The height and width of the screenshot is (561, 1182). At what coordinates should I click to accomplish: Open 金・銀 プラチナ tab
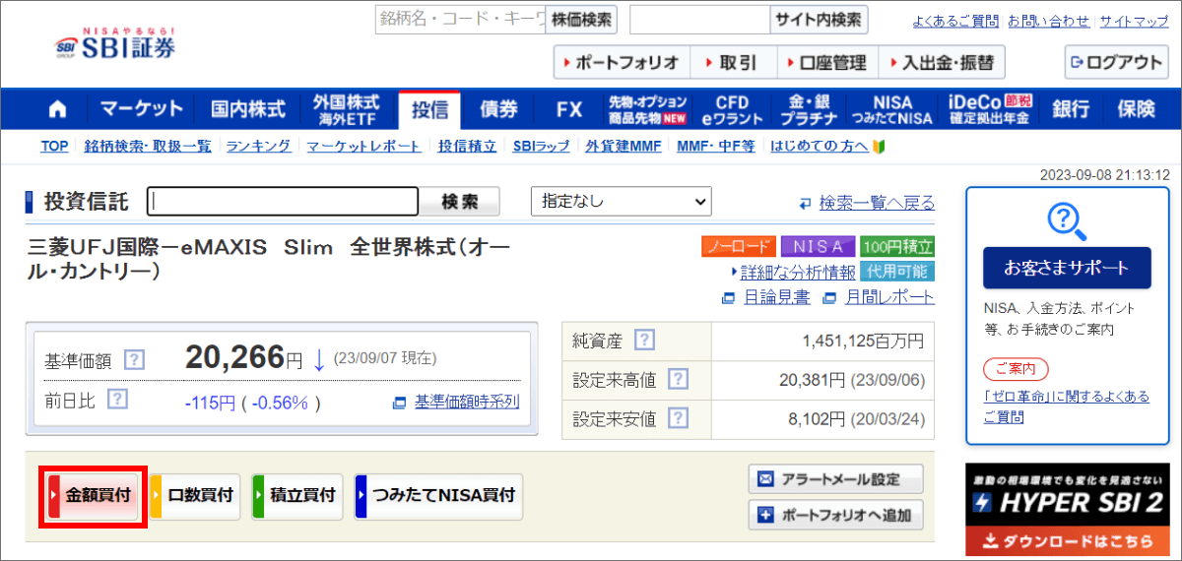tap(809, 108)
